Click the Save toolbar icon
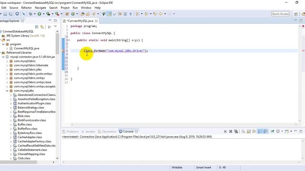 5,14
